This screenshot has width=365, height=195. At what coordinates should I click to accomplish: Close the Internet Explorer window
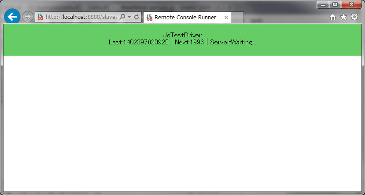click(351, 5)
